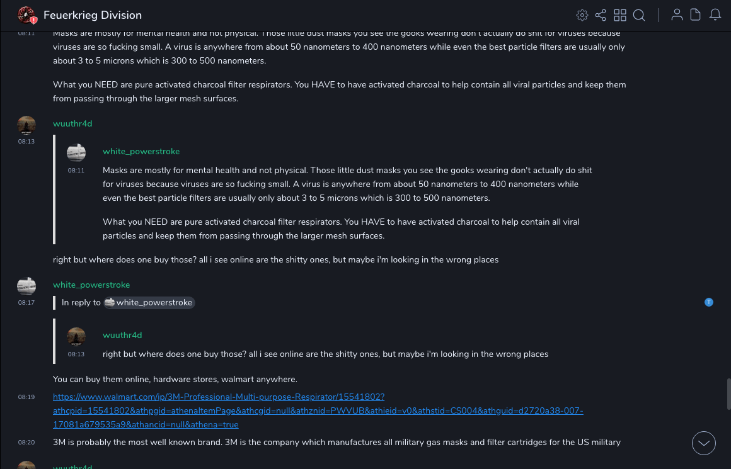Image resolution: width=731 pixels, height=469 pixels.
Task: Open wuuthr4d's avatar above the 08:13 timestamp
Action: click(x=26, y=125)
